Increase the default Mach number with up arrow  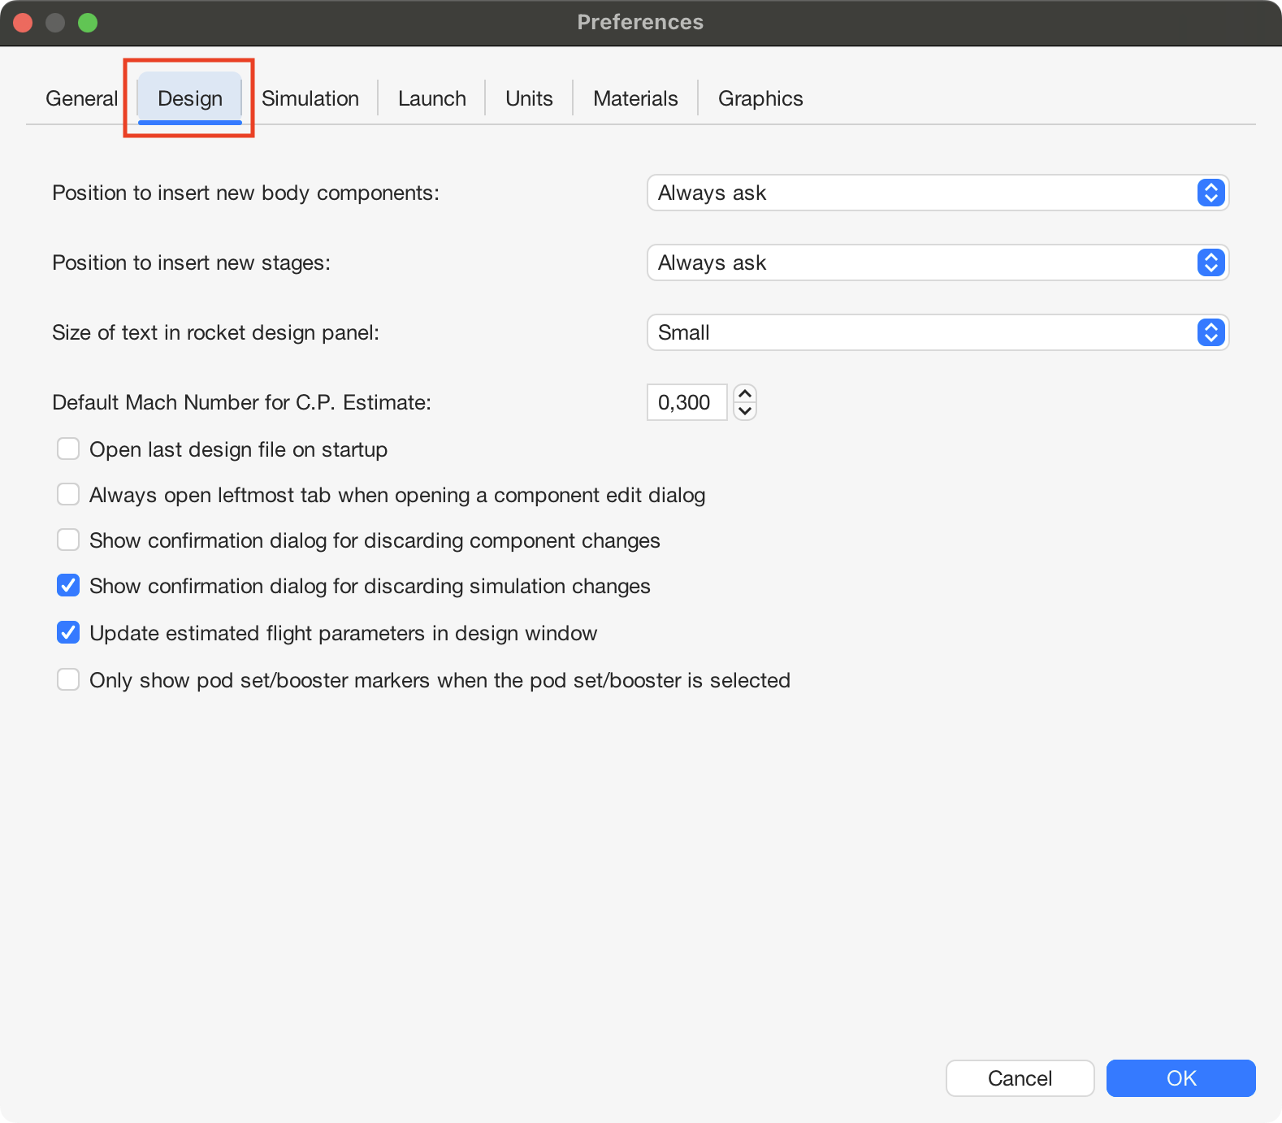[745, 394]
